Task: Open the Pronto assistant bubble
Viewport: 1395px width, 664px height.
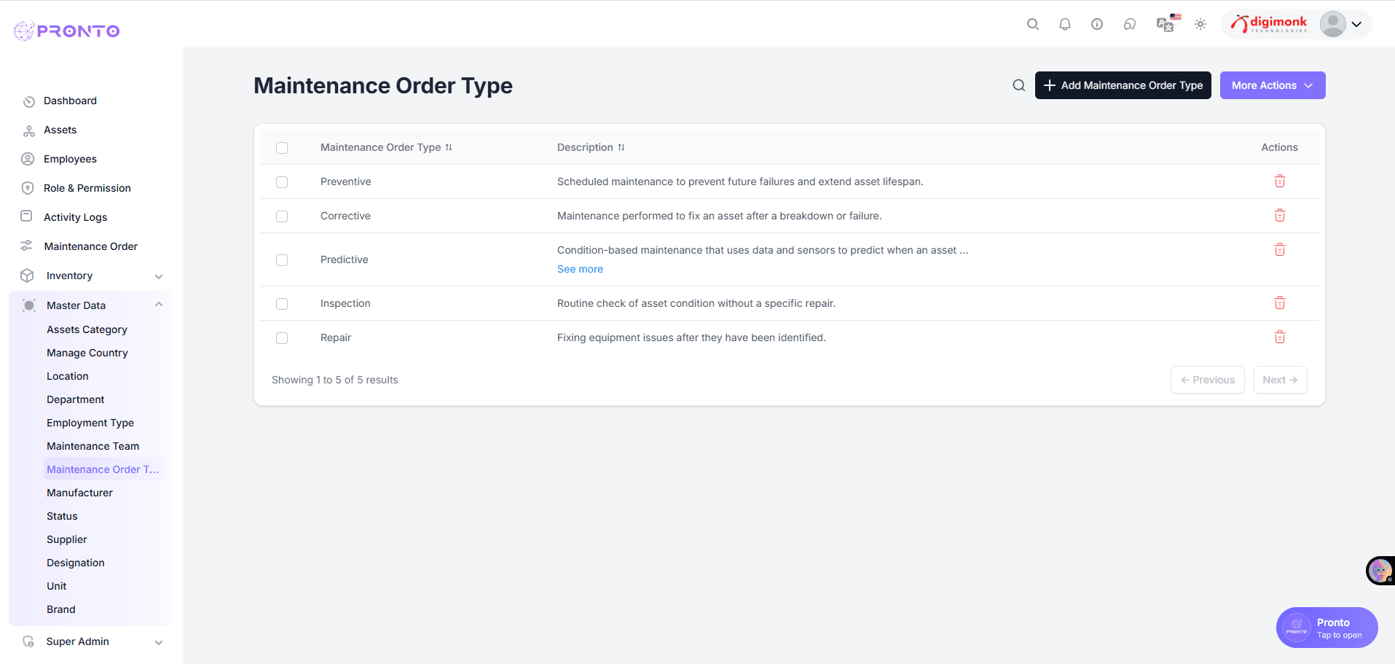Action: pyautogui.click(x=1326, y=627)
